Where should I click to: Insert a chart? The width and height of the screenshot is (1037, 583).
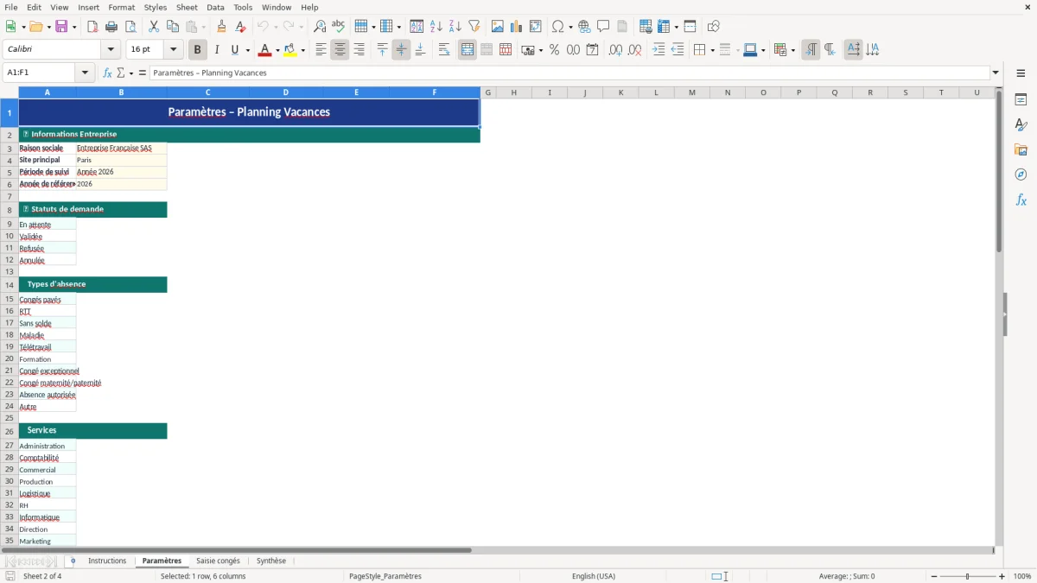(x=517, y=27)
